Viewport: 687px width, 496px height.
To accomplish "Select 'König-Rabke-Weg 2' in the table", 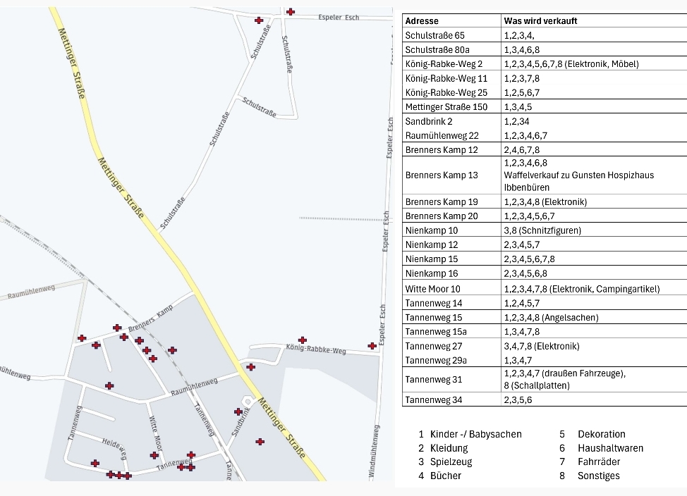I will coord(451,64).
